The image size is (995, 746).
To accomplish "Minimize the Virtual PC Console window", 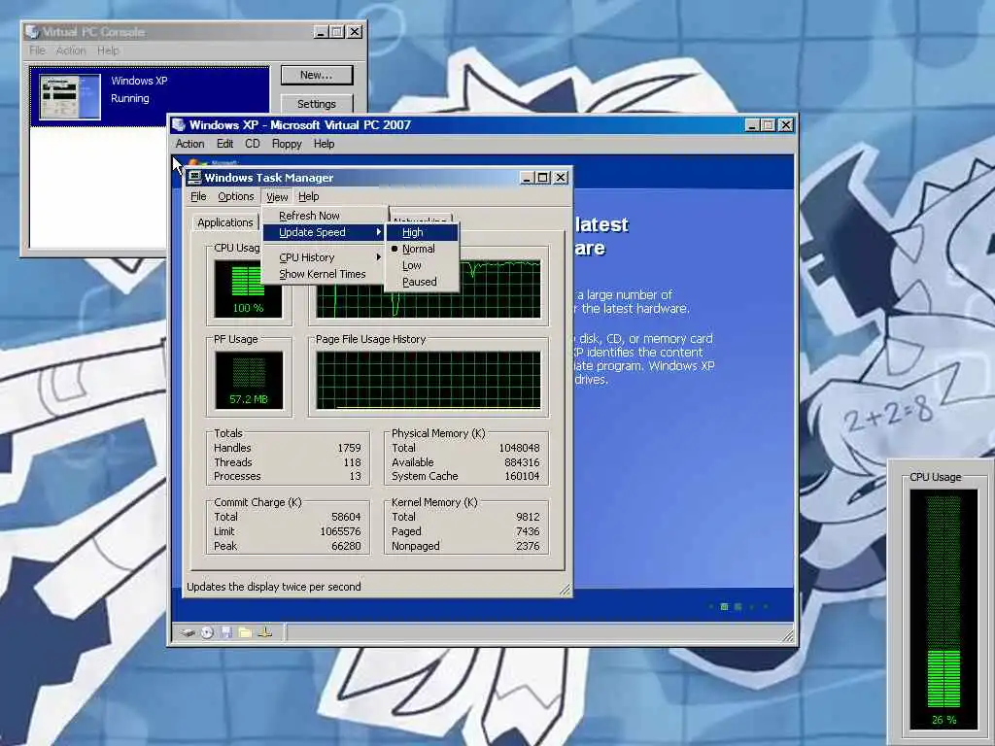I will (321, 32).
